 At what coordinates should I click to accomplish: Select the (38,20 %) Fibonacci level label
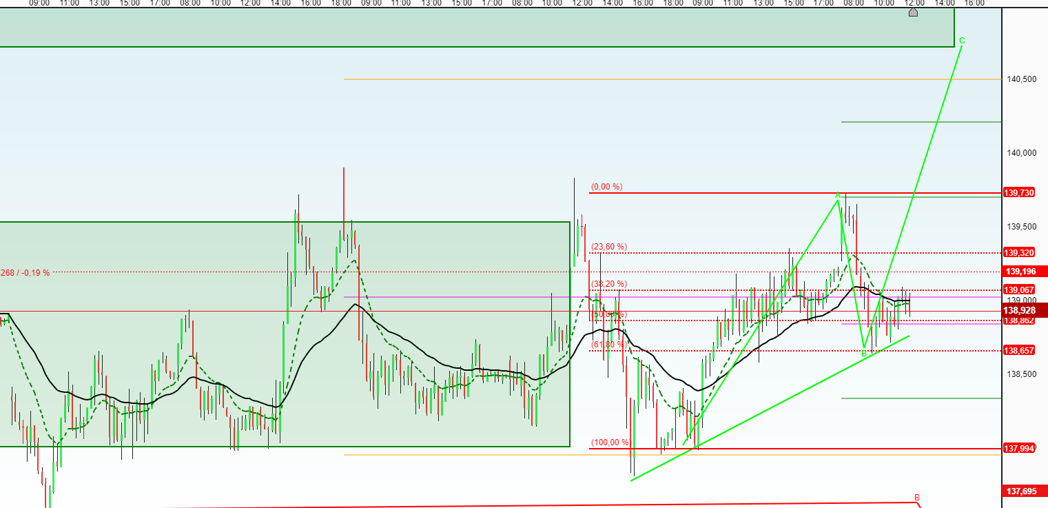608,284
